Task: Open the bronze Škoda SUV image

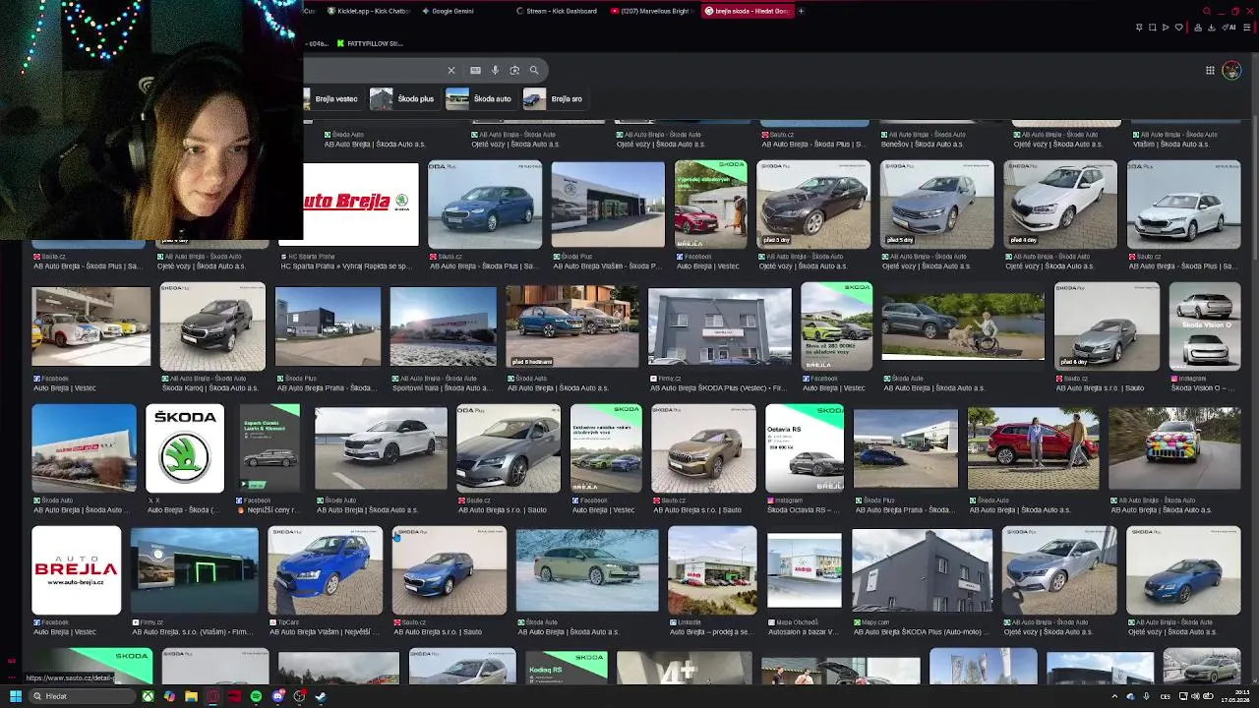Action: (702, 447)
